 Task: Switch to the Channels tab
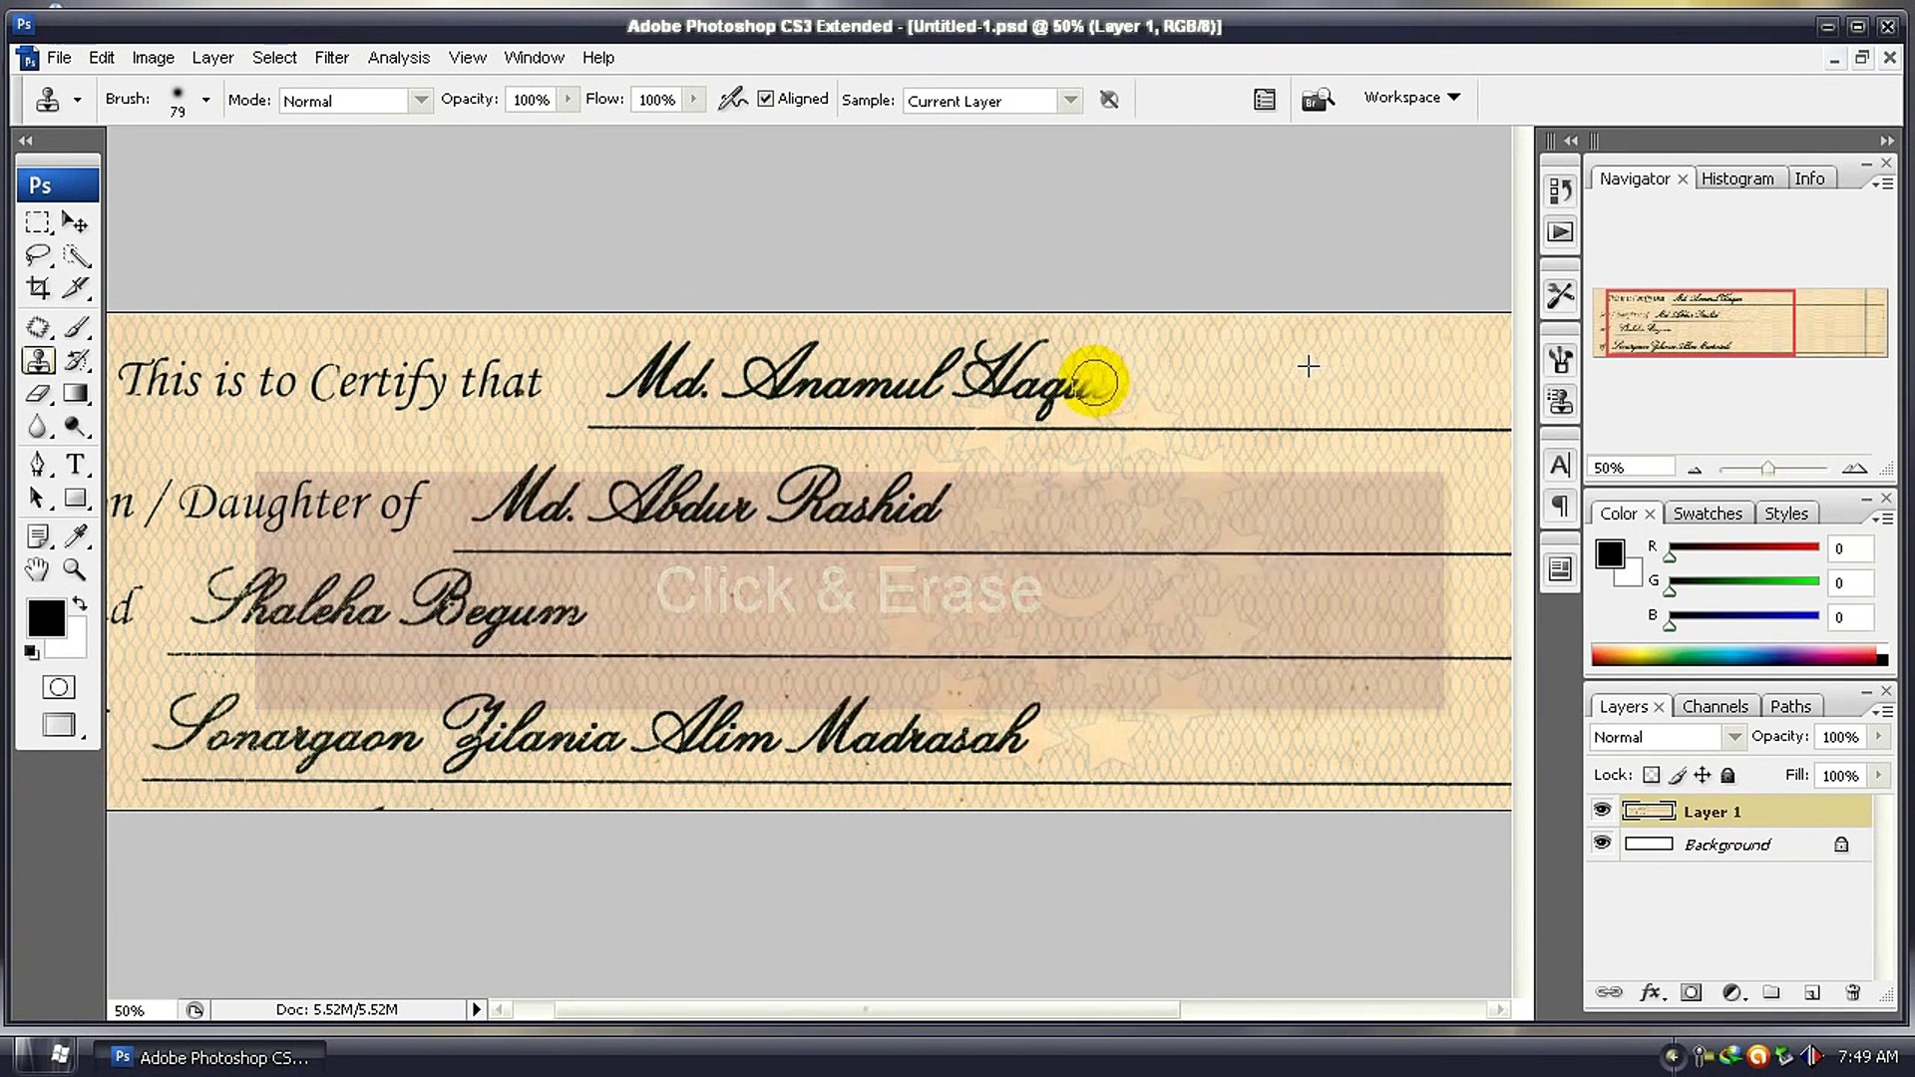point(1717,707)
